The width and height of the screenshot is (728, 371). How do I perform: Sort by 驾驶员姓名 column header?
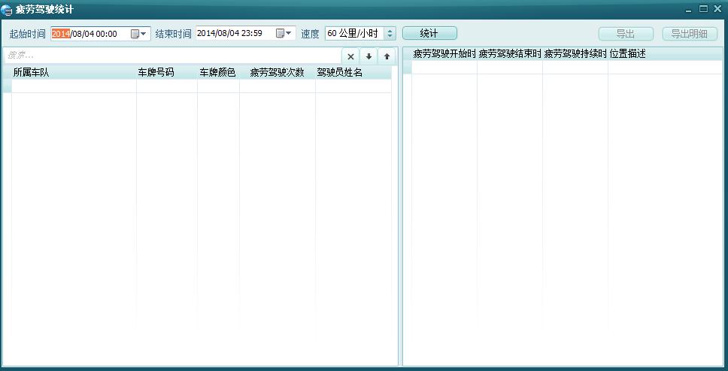click(x=340, y=73)
